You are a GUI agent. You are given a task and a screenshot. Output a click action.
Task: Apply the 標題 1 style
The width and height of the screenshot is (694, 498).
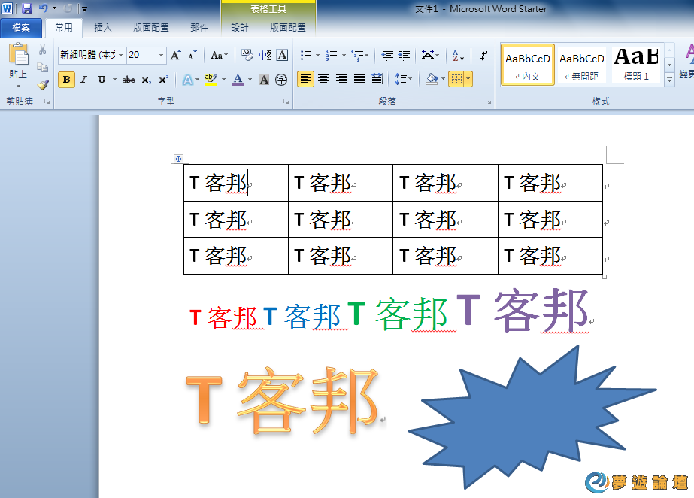point(636,64)
